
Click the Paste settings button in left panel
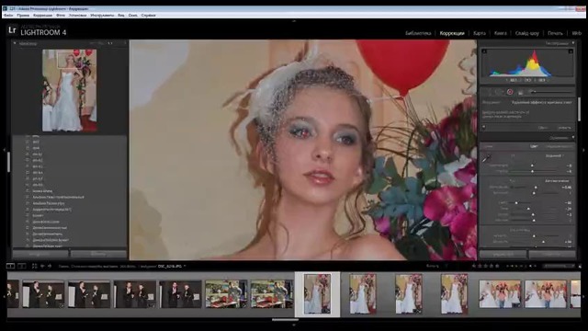point(98,254)
